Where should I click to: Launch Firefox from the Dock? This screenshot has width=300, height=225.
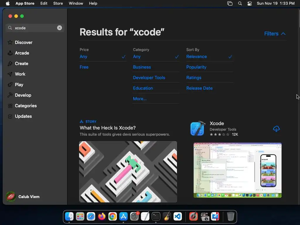point(102,217)
